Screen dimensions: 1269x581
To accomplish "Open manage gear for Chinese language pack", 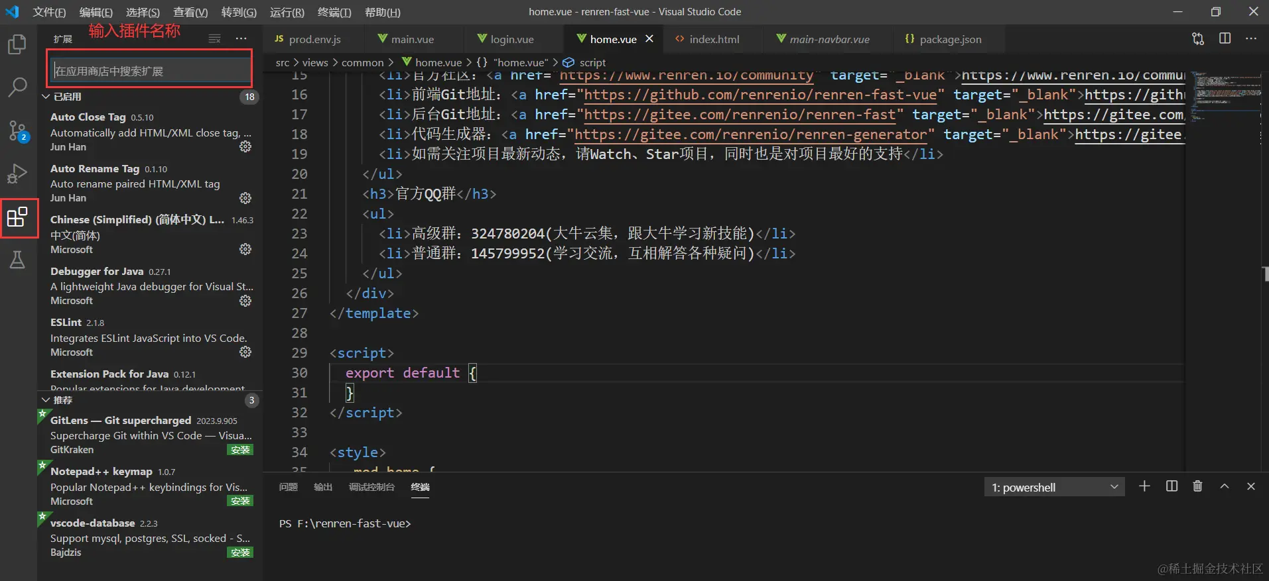I will [245, 249].
